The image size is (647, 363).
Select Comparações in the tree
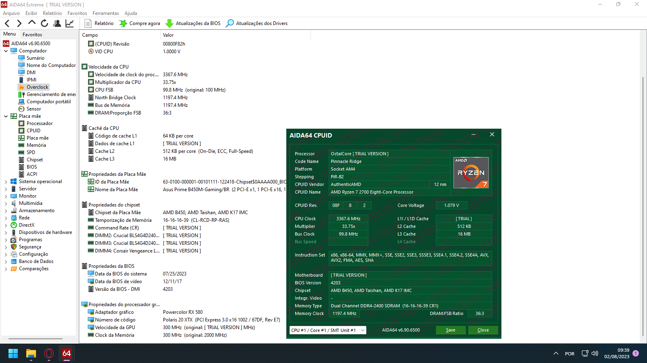click(34, 269)
